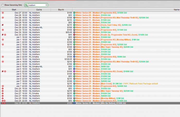Select Winter Series 29 - Medium, $100K Gtd
This screenshot has height=117, width=180.
(x=93, y=64)
